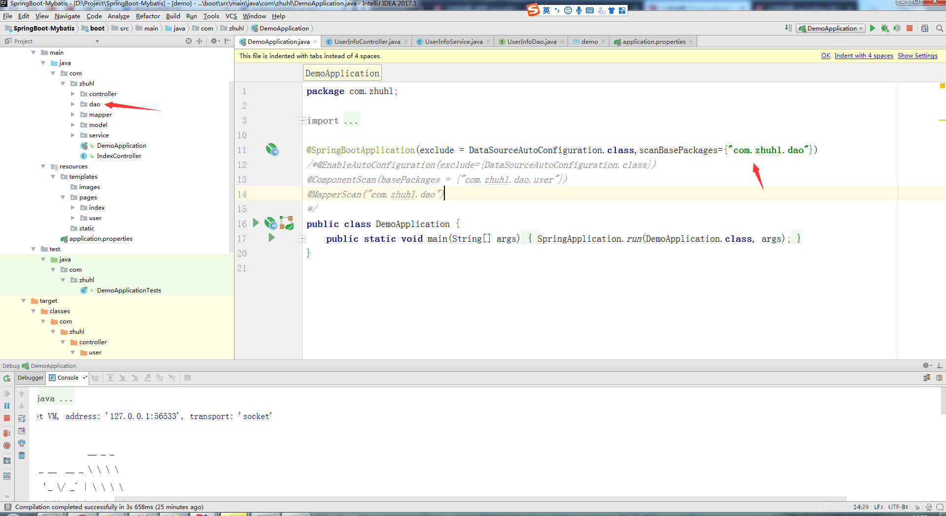Collapse the target folder

pyautogui.click(x=24, y=300)
